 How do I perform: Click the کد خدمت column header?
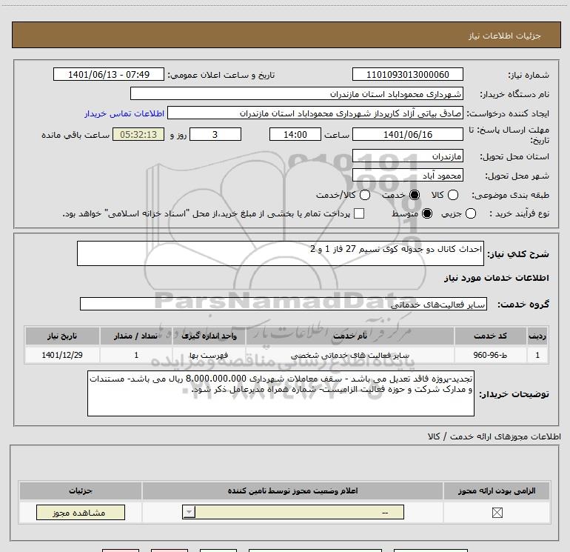[490, 336]
